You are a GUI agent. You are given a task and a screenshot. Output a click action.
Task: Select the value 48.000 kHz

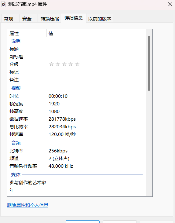[x=61, y=166]
